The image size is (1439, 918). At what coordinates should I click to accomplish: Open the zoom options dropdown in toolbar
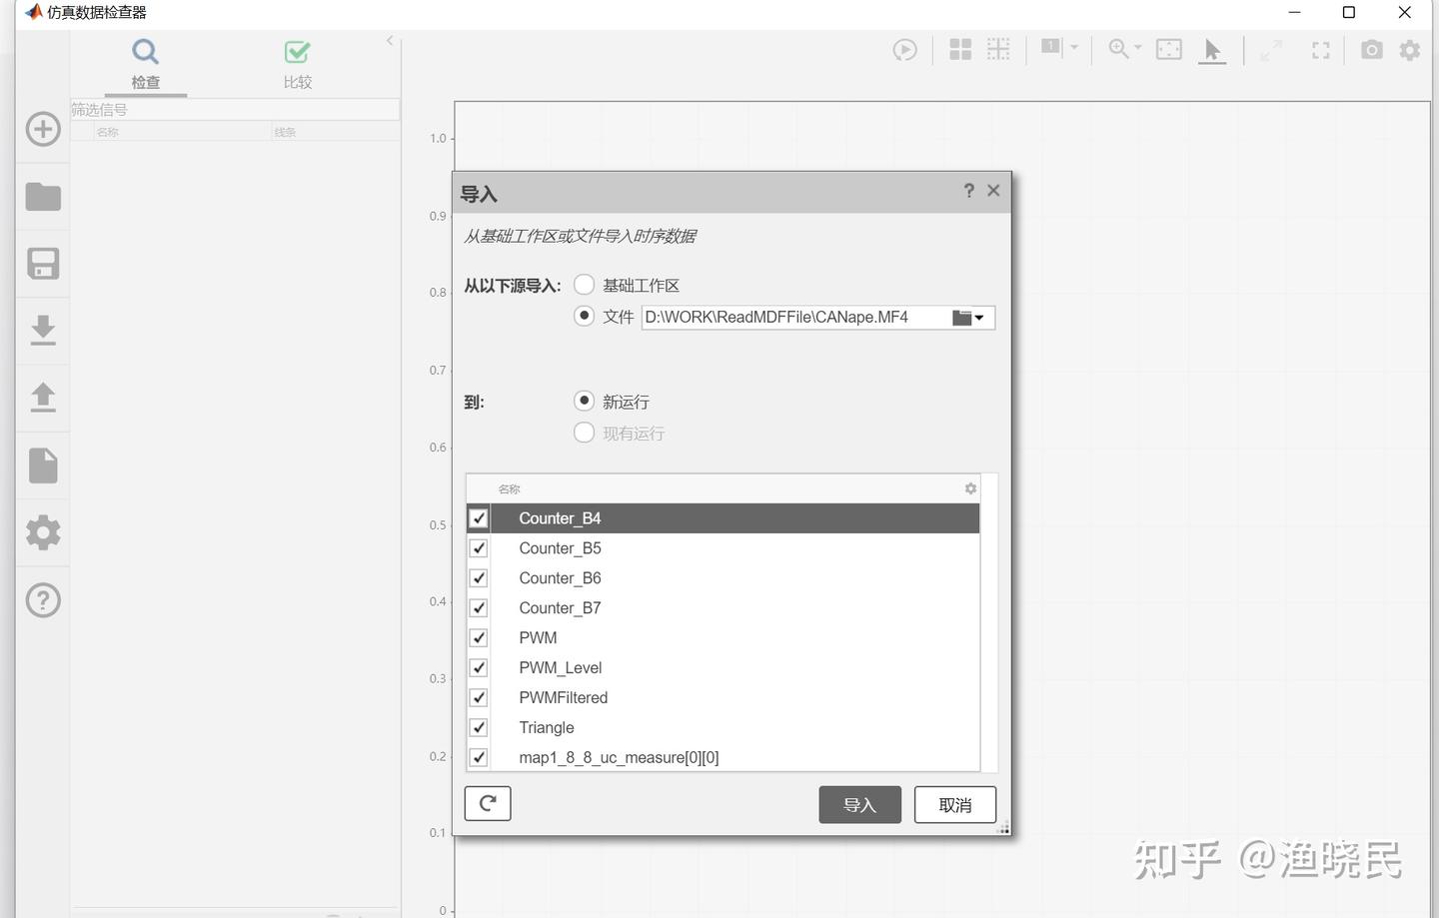[x=1136, y=48]
